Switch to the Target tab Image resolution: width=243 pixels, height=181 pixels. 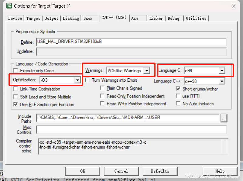point(33,19)
